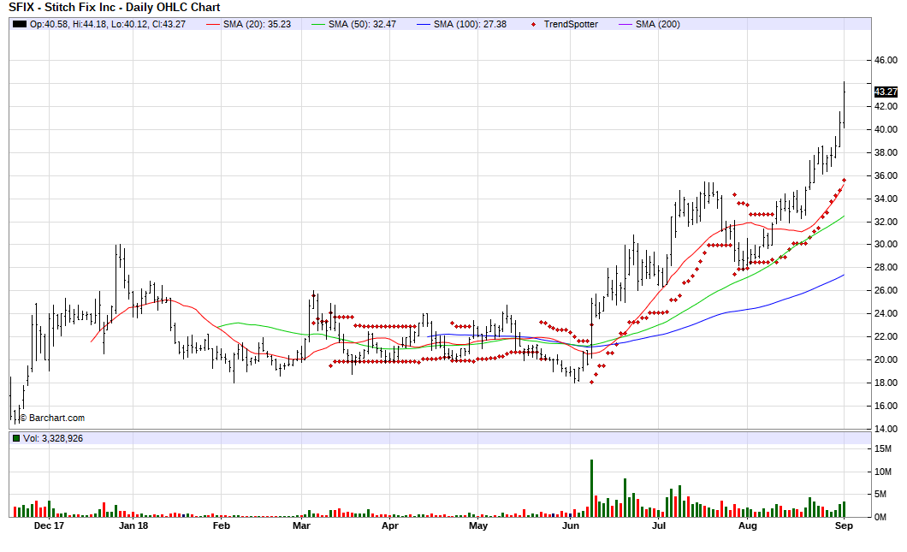Select the "TrendSpotter" legend label
Viewport: 907px width, 552px height.
571,24
